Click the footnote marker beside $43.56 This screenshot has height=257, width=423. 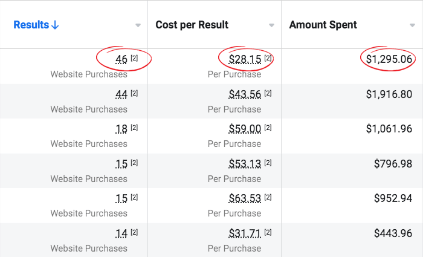tap(268, 94)
